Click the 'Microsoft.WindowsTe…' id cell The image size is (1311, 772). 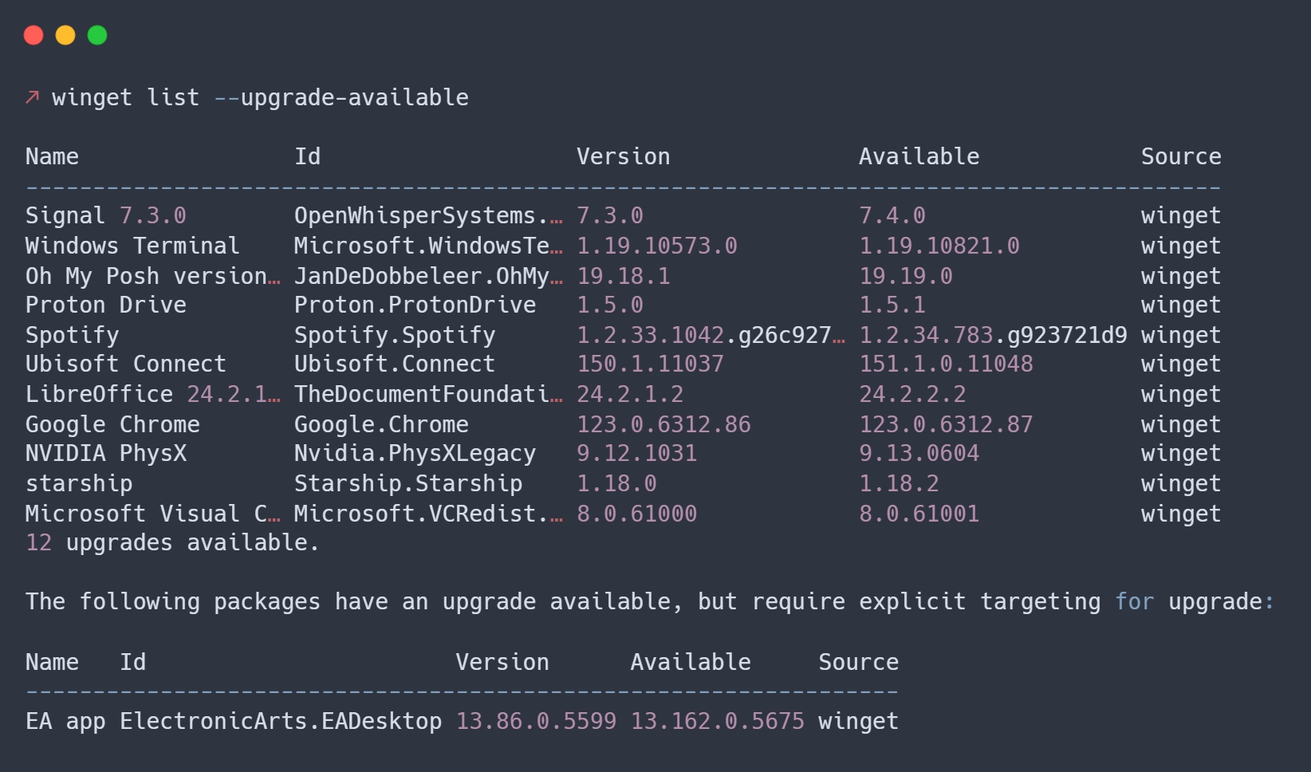coord(428,246)
